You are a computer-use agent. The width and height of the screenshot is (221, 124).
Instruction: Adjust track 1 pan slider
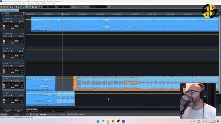point(13,28)
